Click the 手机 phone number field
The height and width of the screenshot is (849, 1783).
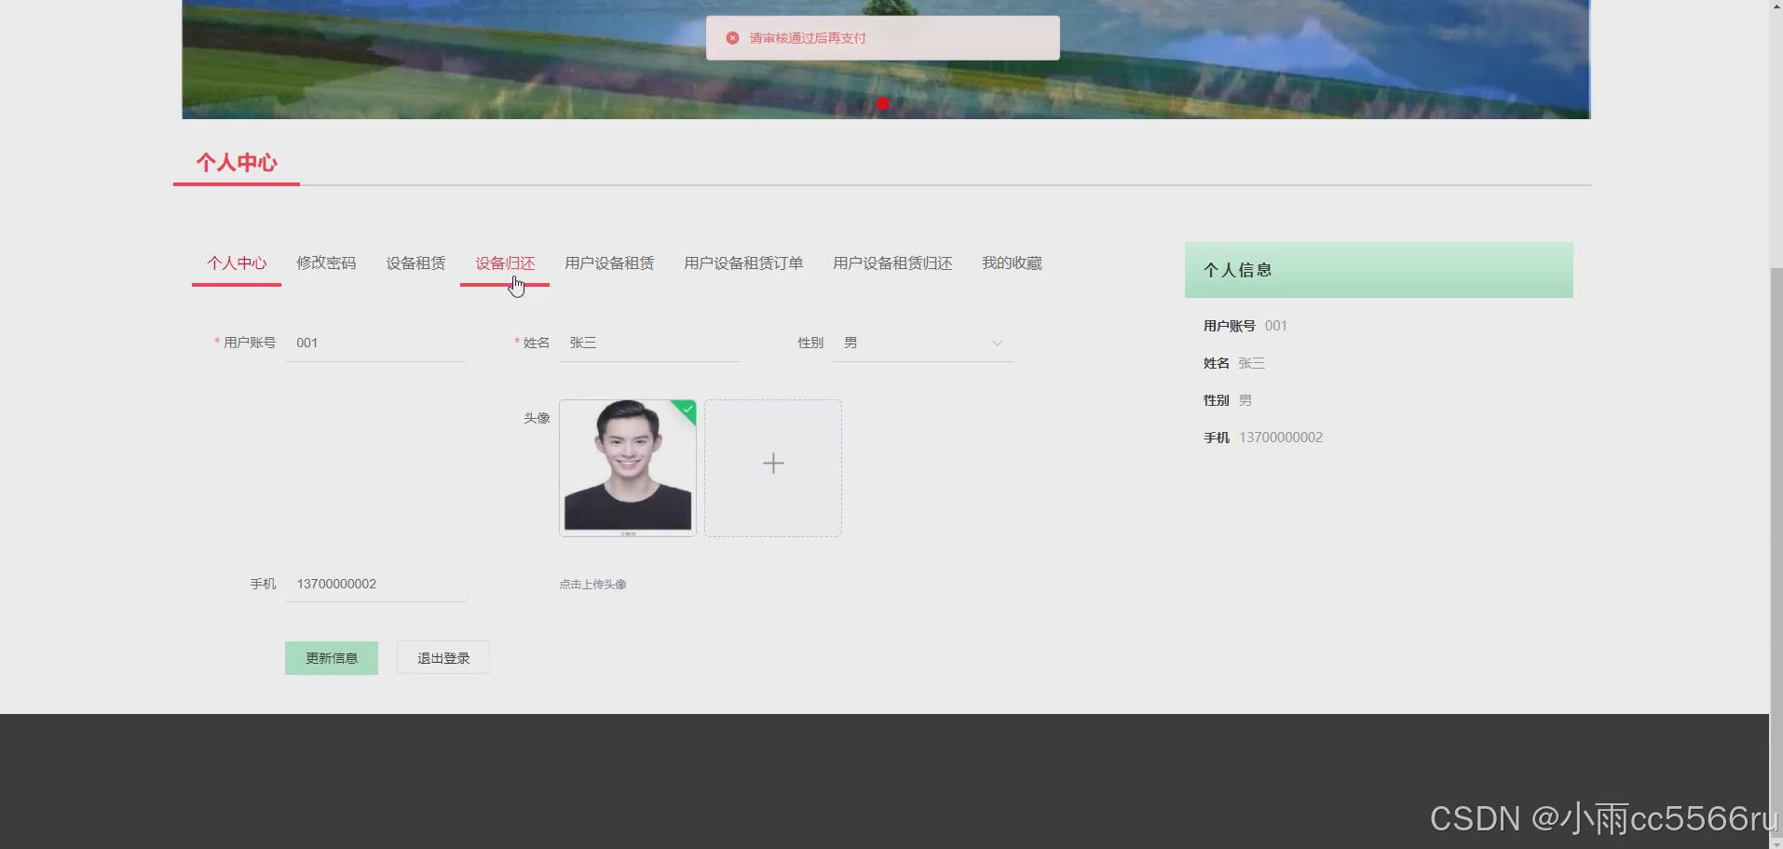tap(373, 584)
